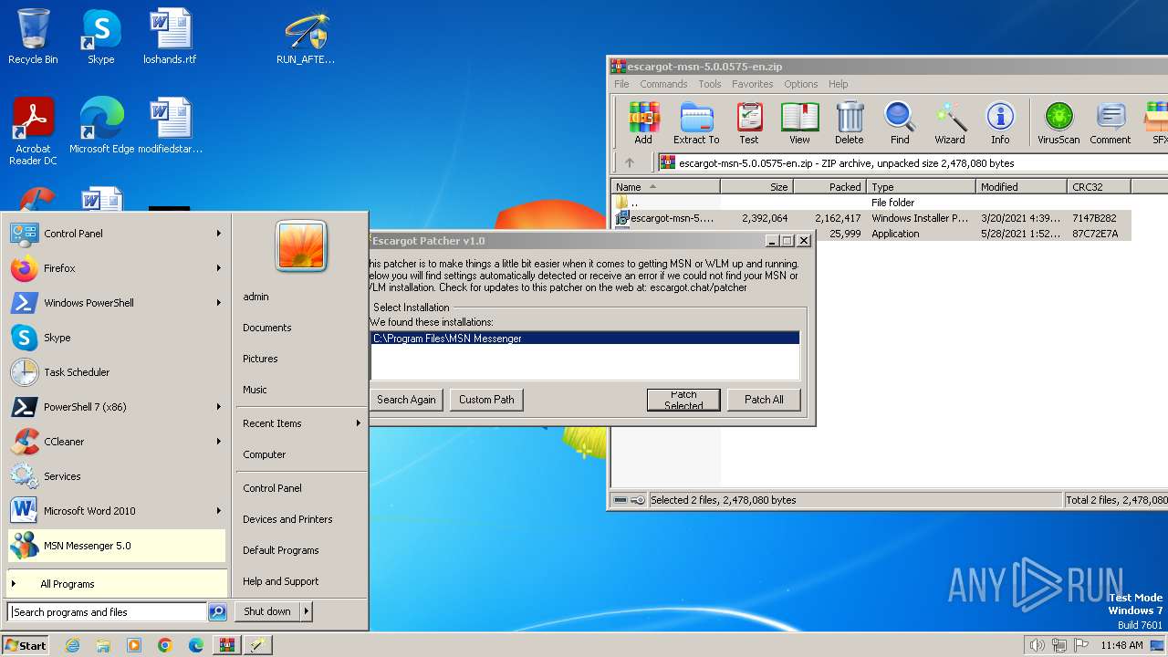Viewport: 1168px width, 657px height.
Task: Select Microsoft Edge desktop icon
Action: (101, 126)
